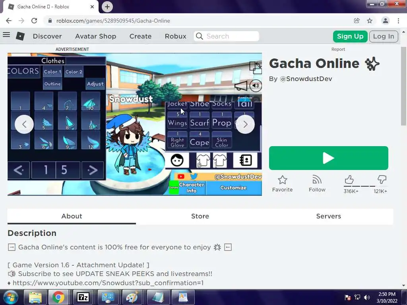Open Create in navigation bar

coord(140,36)
